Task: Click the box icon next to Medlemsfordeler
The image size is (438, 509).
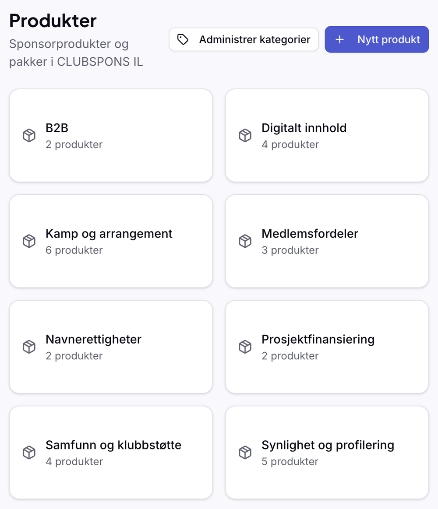Action: [245, 241]
